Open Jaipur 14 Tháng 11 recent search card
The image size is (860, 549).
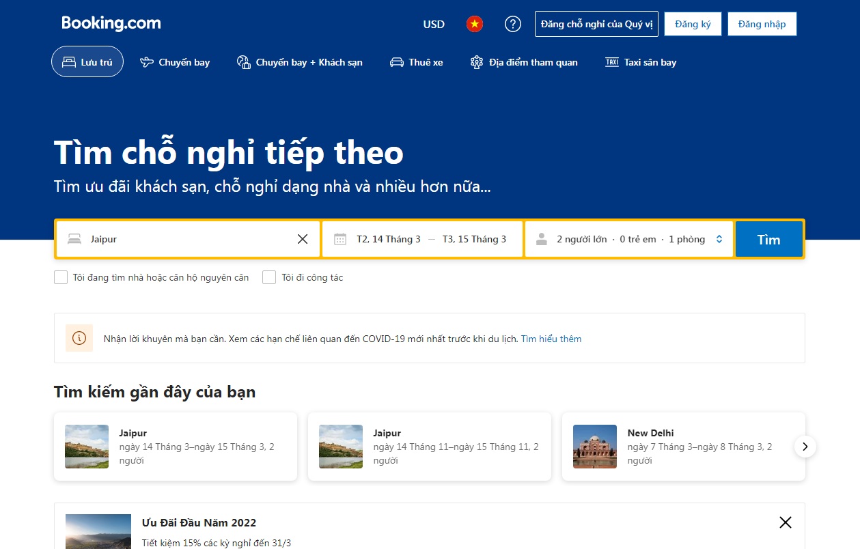point(430,447)
